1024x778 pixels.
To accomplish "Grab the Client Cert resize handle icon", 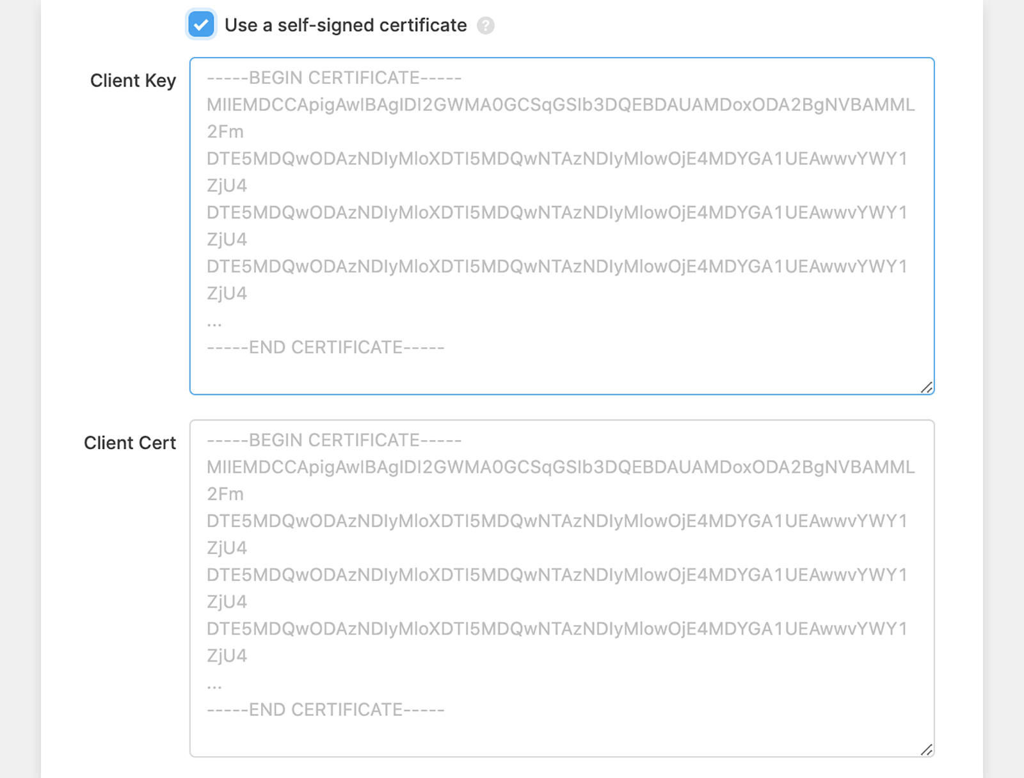I will coord(927,750).
